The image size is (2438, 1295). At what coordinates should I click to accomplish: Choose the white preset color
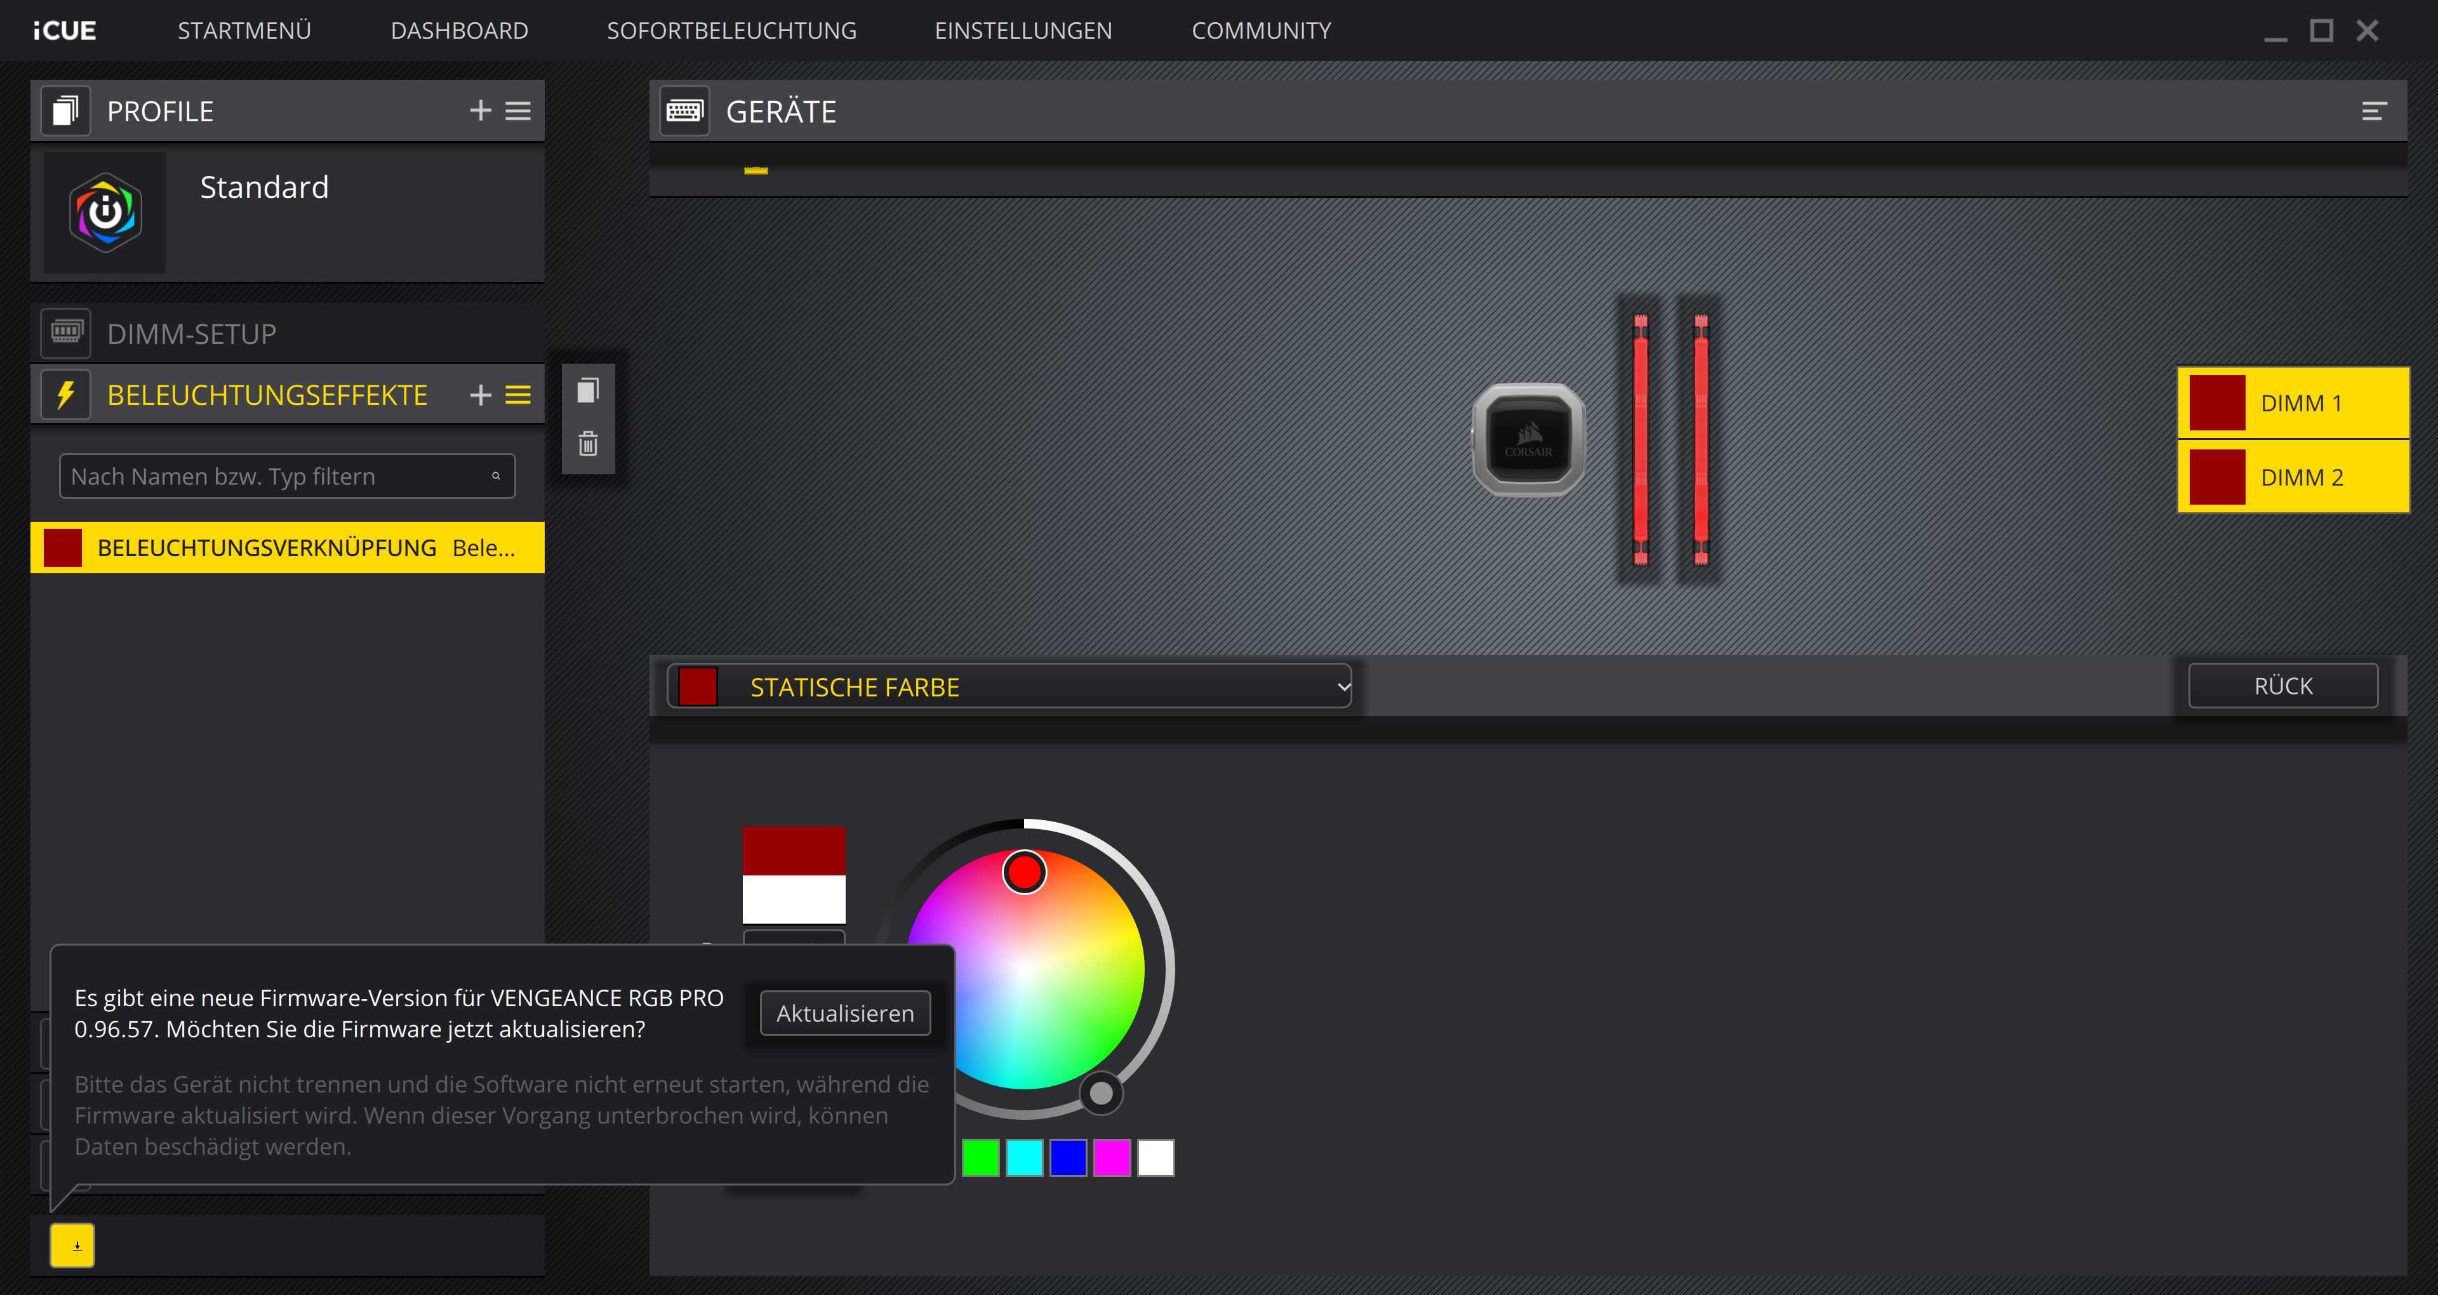(x=1156, y=1157)
